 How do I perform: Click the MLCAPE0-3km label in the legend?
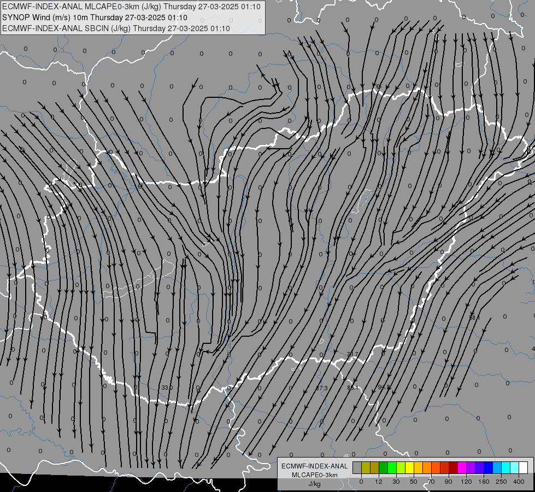coord(315,475)
